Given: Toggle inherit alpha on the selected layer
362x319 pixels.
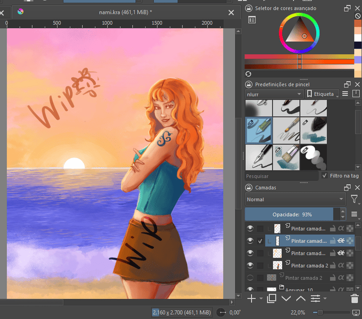Looking at the screenshot, I should [x=341, y=241].
